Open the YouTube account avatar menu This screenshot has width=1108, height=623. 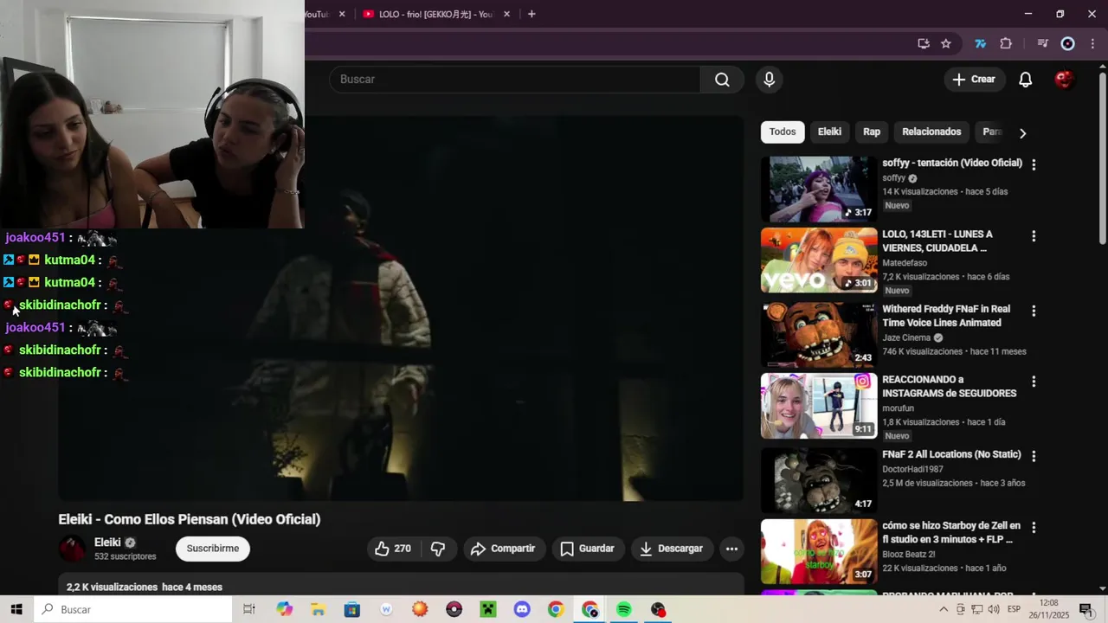coord(1064,80)
